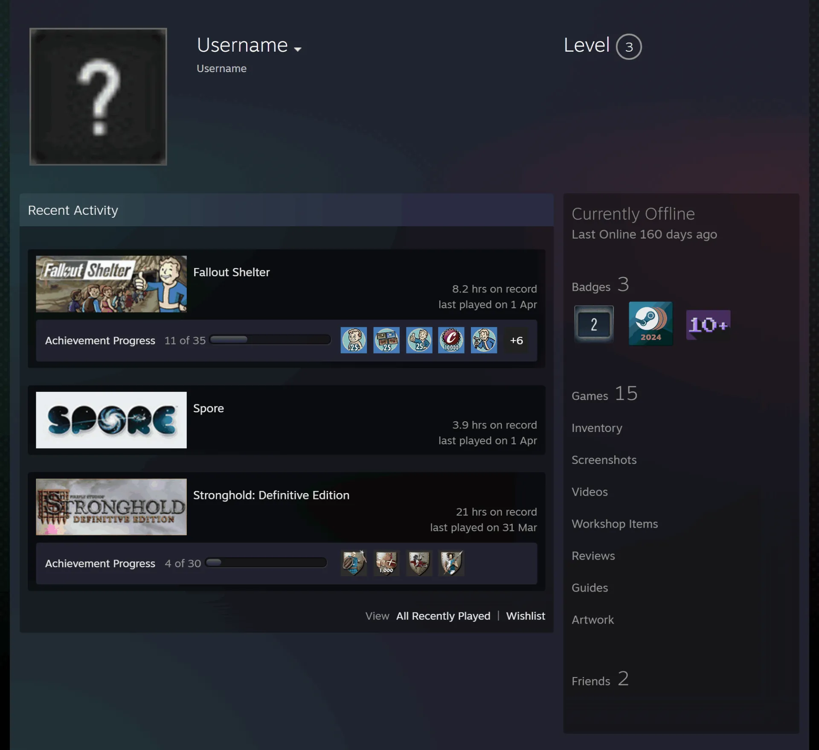Open the Guides page
The width and height of the screenshot is (819, 750).
coord(590,588)
